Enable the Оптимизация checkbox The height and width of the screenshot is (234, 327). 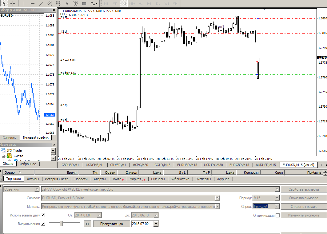point(277,216)
